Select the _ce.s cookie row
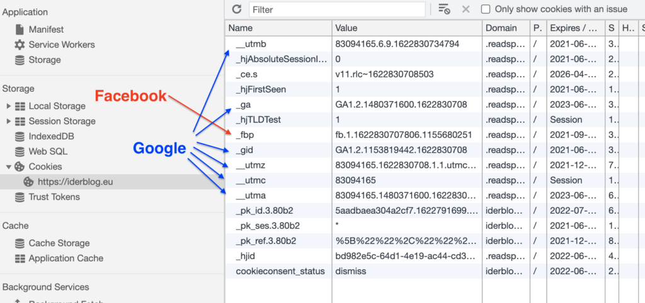This screenshot has width=645, height=303. pos(435,74)
